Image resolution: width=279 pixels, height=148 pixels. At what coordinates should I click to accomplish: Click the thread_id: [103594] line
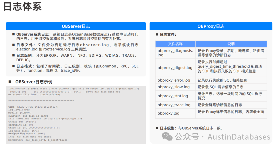click(x=22, y=122)
